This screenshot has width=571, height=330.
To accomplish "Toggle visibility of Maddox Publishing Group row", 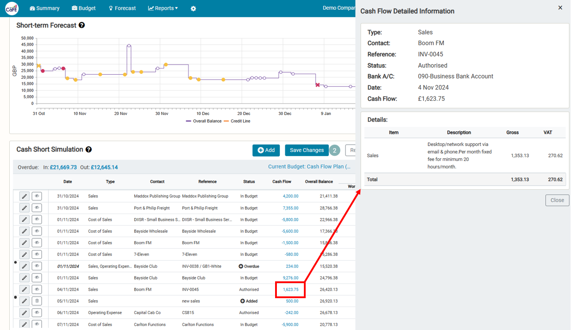I will tap(37, 196).
